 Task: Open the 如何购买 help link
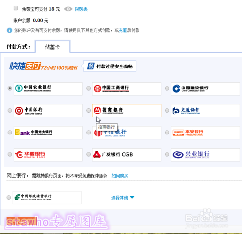click(120, 176)
